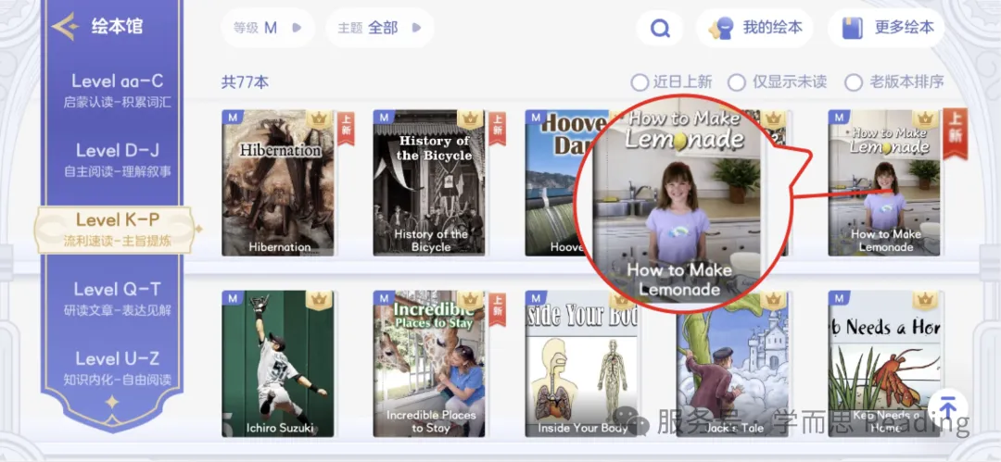The image size is (1001, 462).
Task: Open the Jack's Tale book cover
Action: (733, 364)
